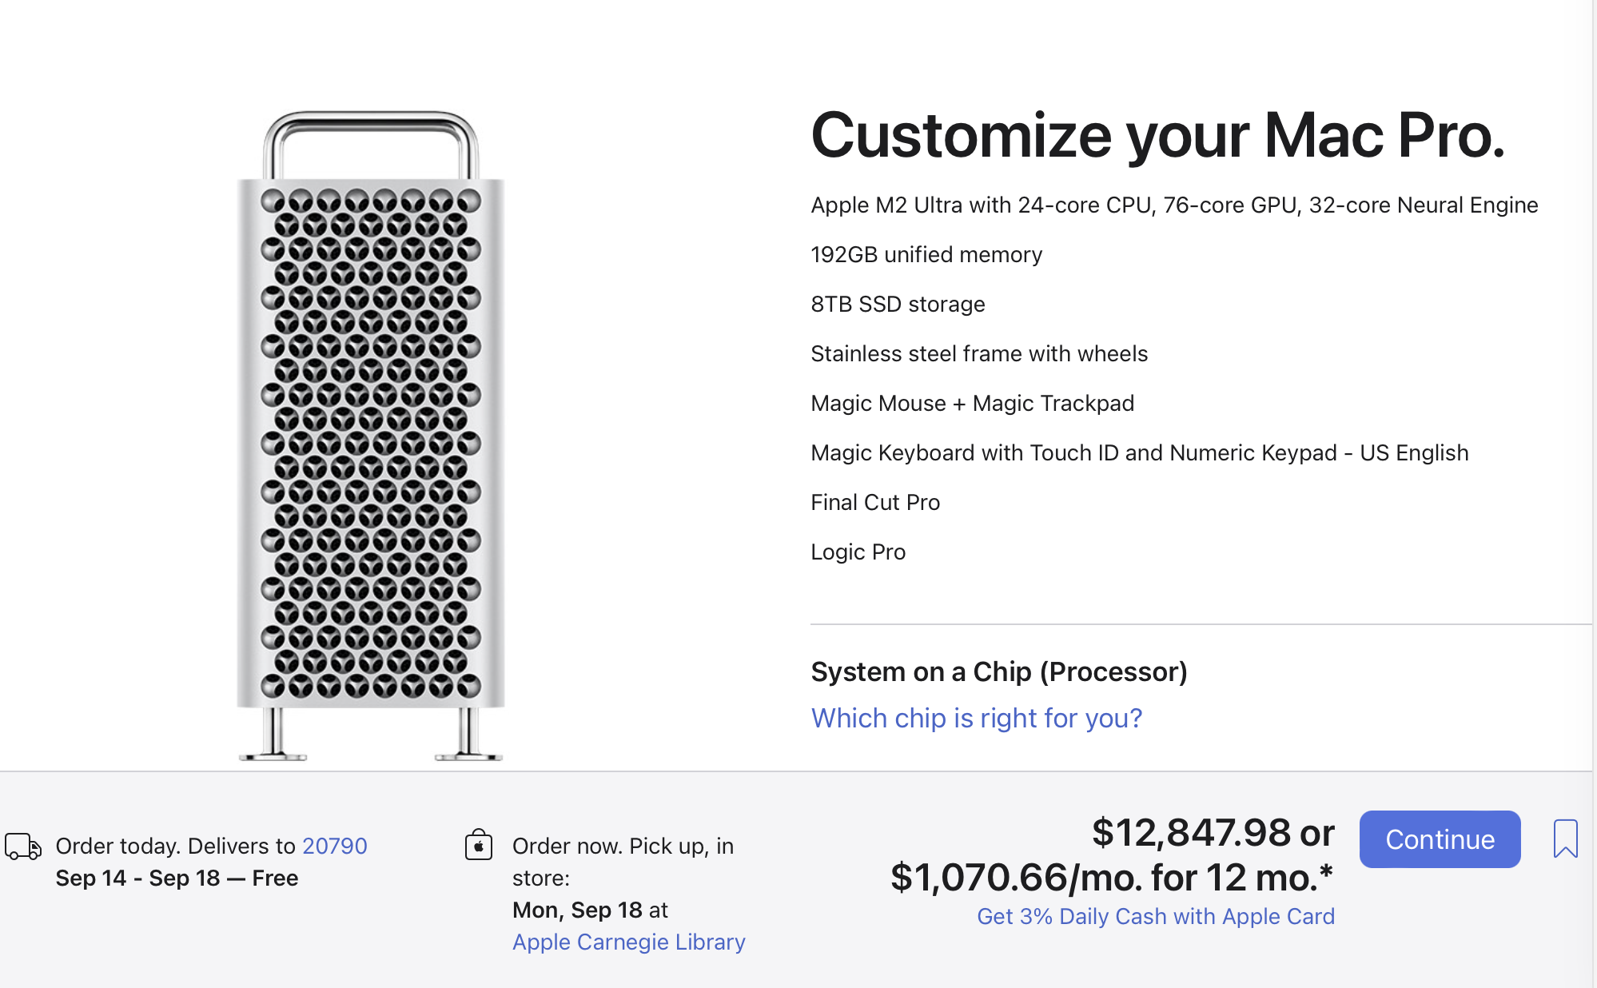Click the Magic Keyboard with Touch ID line
This screenshot has width=1597, height=988.
pyautogui.click(x=1139, y=453)
